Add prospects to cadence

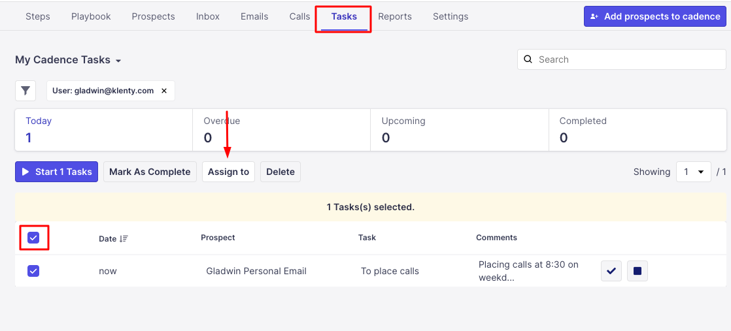[x=655, y=16]
